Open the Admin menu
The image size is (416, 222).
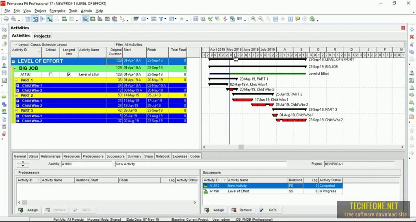click(86, 11)
